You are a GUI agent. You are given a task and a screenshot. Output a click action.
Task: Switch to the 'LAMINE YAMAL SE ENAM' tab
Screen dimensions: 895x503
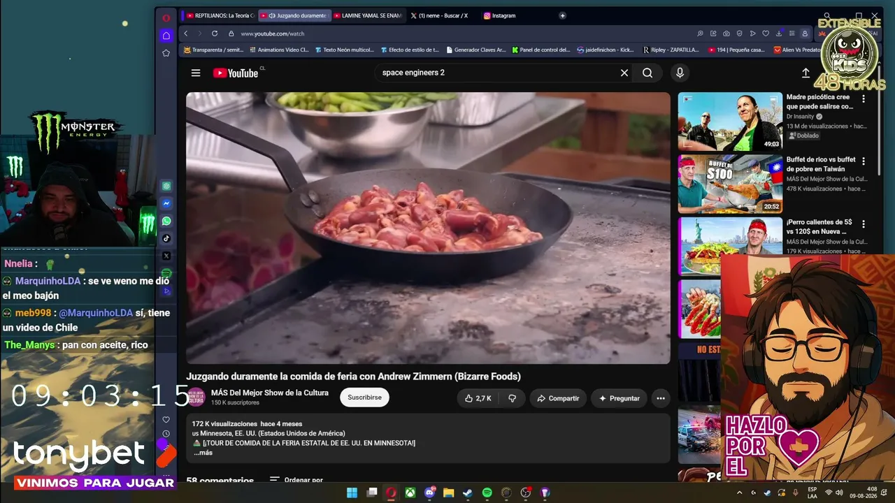[x=367, y=15]
